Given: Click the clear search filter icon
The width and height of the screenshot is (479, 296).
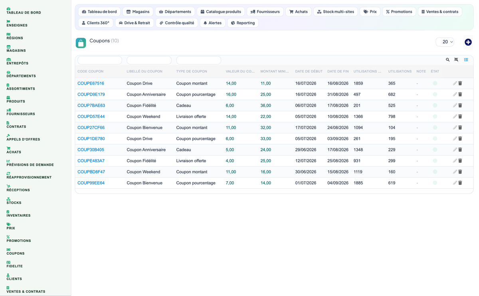Looking at the screenshot, I should pyautogui.click(x=456, y=60).
